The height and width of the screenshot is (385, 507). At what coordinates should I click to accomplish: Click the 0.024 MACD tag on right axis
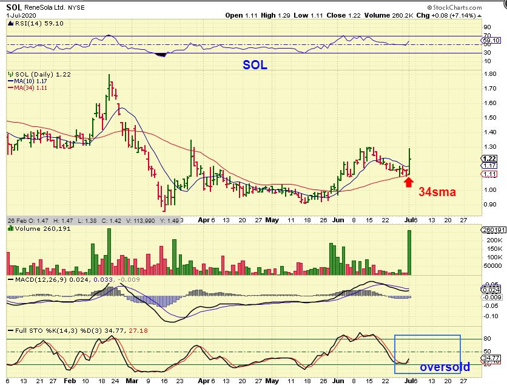[491, 290]
